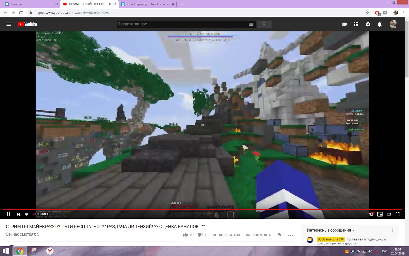Seek on the red progress bar

(203, 210)
